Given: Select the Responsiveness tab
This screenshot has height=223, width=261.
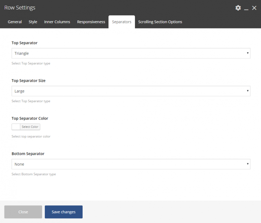Looking at the screenshot, I should pyautogui.click(x=91, y=22).
